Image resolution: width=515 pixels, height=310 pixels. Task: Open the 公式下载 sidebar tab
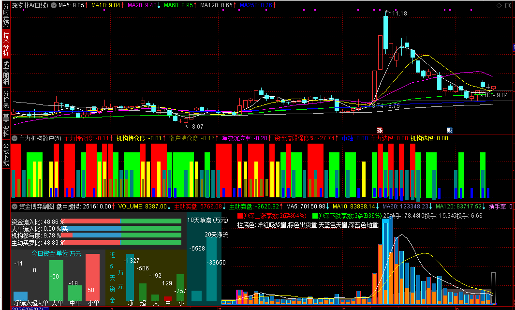(6, 154)
